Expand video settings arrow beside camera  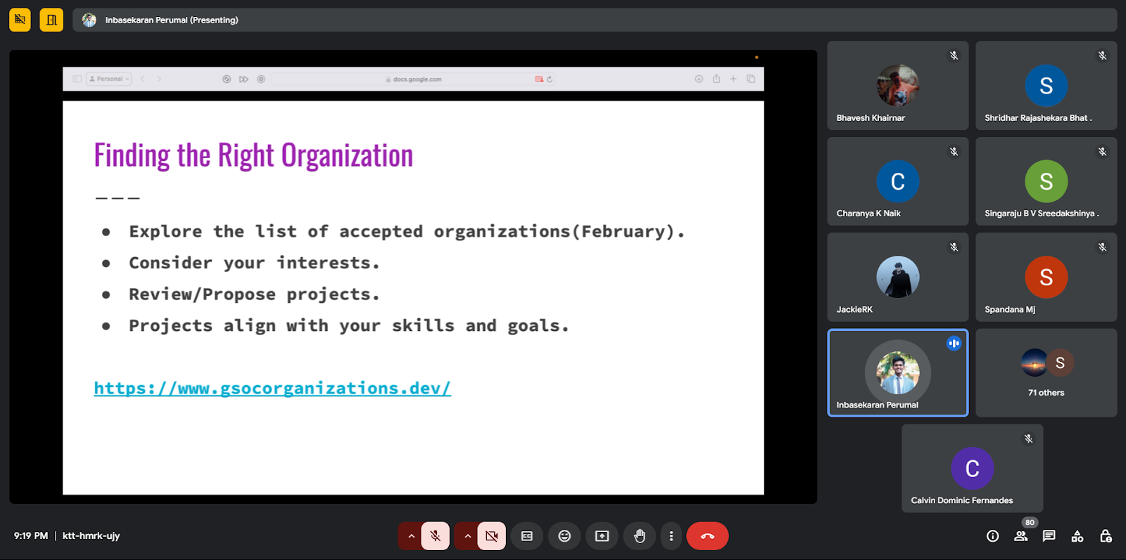tap(467, 536)
